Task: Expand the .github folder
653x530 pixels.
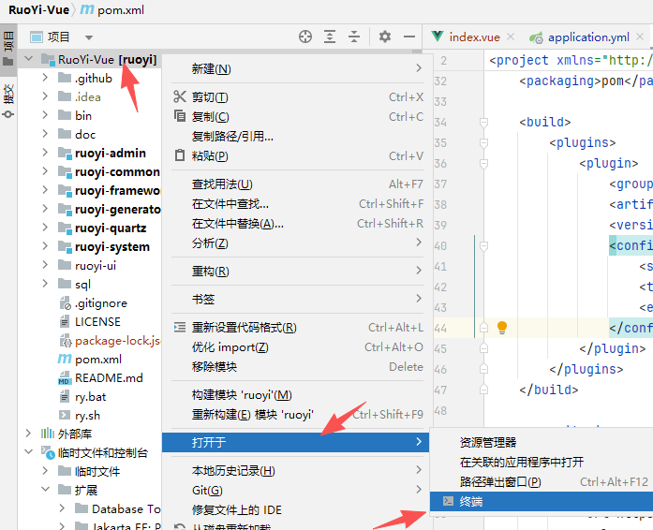Action: pyautogui.click(x=45, y=79)
